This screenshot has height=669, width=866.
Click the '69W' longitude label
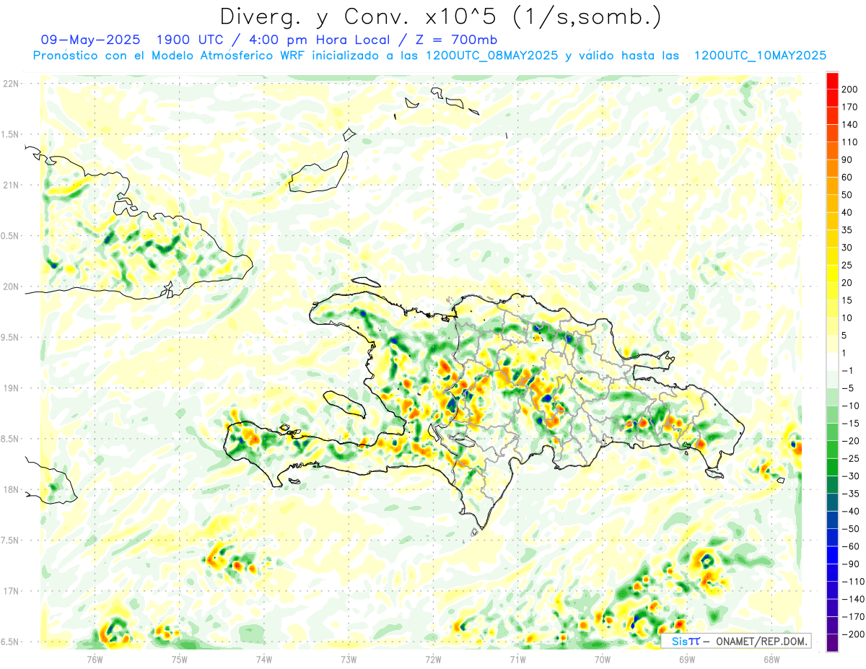687,658
